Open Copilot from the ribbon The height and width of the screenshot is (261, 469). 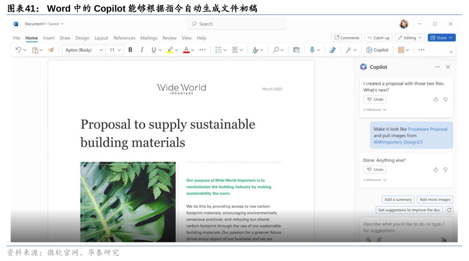click(x=377, y=50)
